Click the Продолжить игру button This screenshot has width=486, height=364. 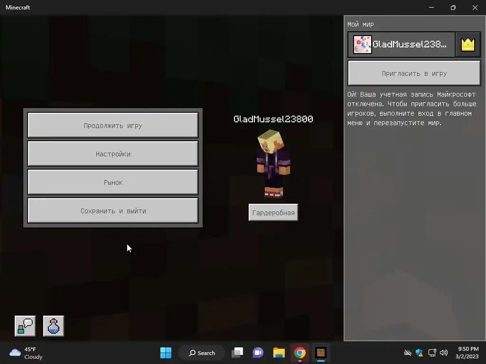pyautogui.click(x=113, y=125)
